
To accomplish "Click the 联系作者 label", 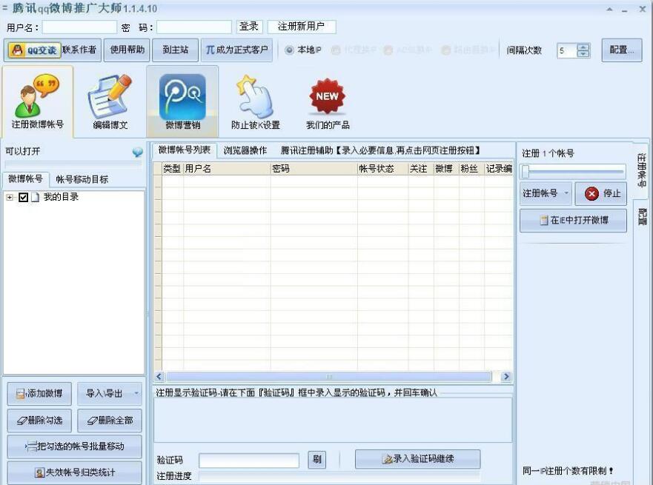I will (79, 50).
